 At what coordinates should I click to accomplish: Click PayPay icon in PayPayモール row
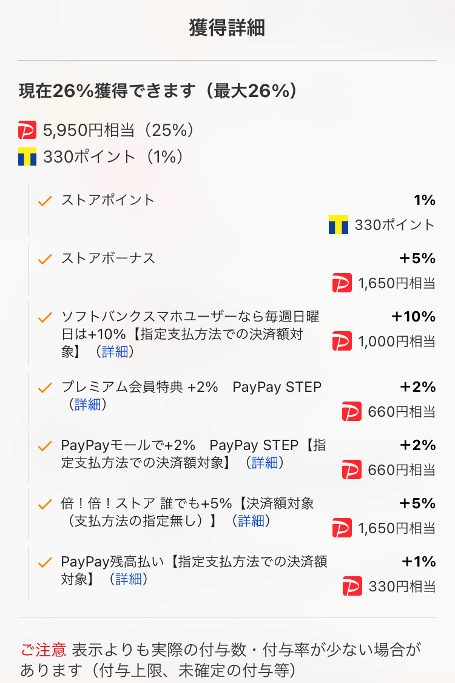coord(352,470)
